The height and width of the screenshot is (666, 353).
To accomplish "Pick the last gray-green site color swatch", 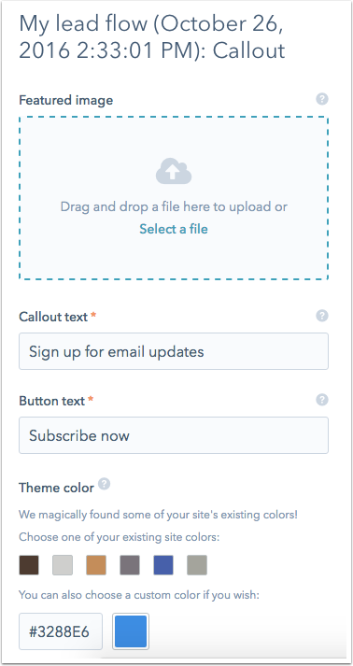I will [x=197, y=565].
